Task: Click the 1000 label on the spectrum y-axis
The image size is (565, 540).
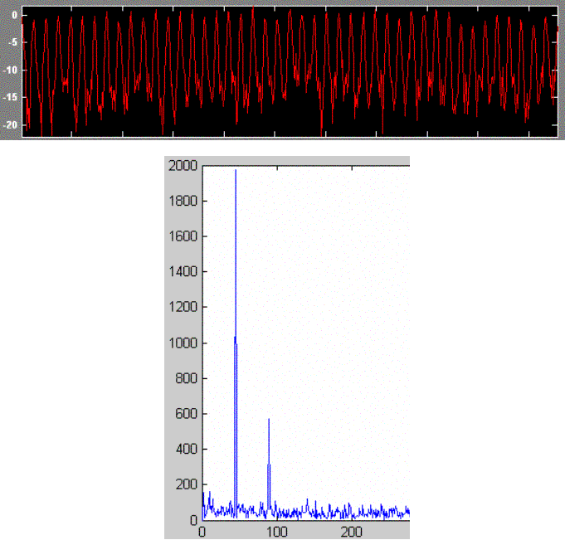Action: pos(183,343)
